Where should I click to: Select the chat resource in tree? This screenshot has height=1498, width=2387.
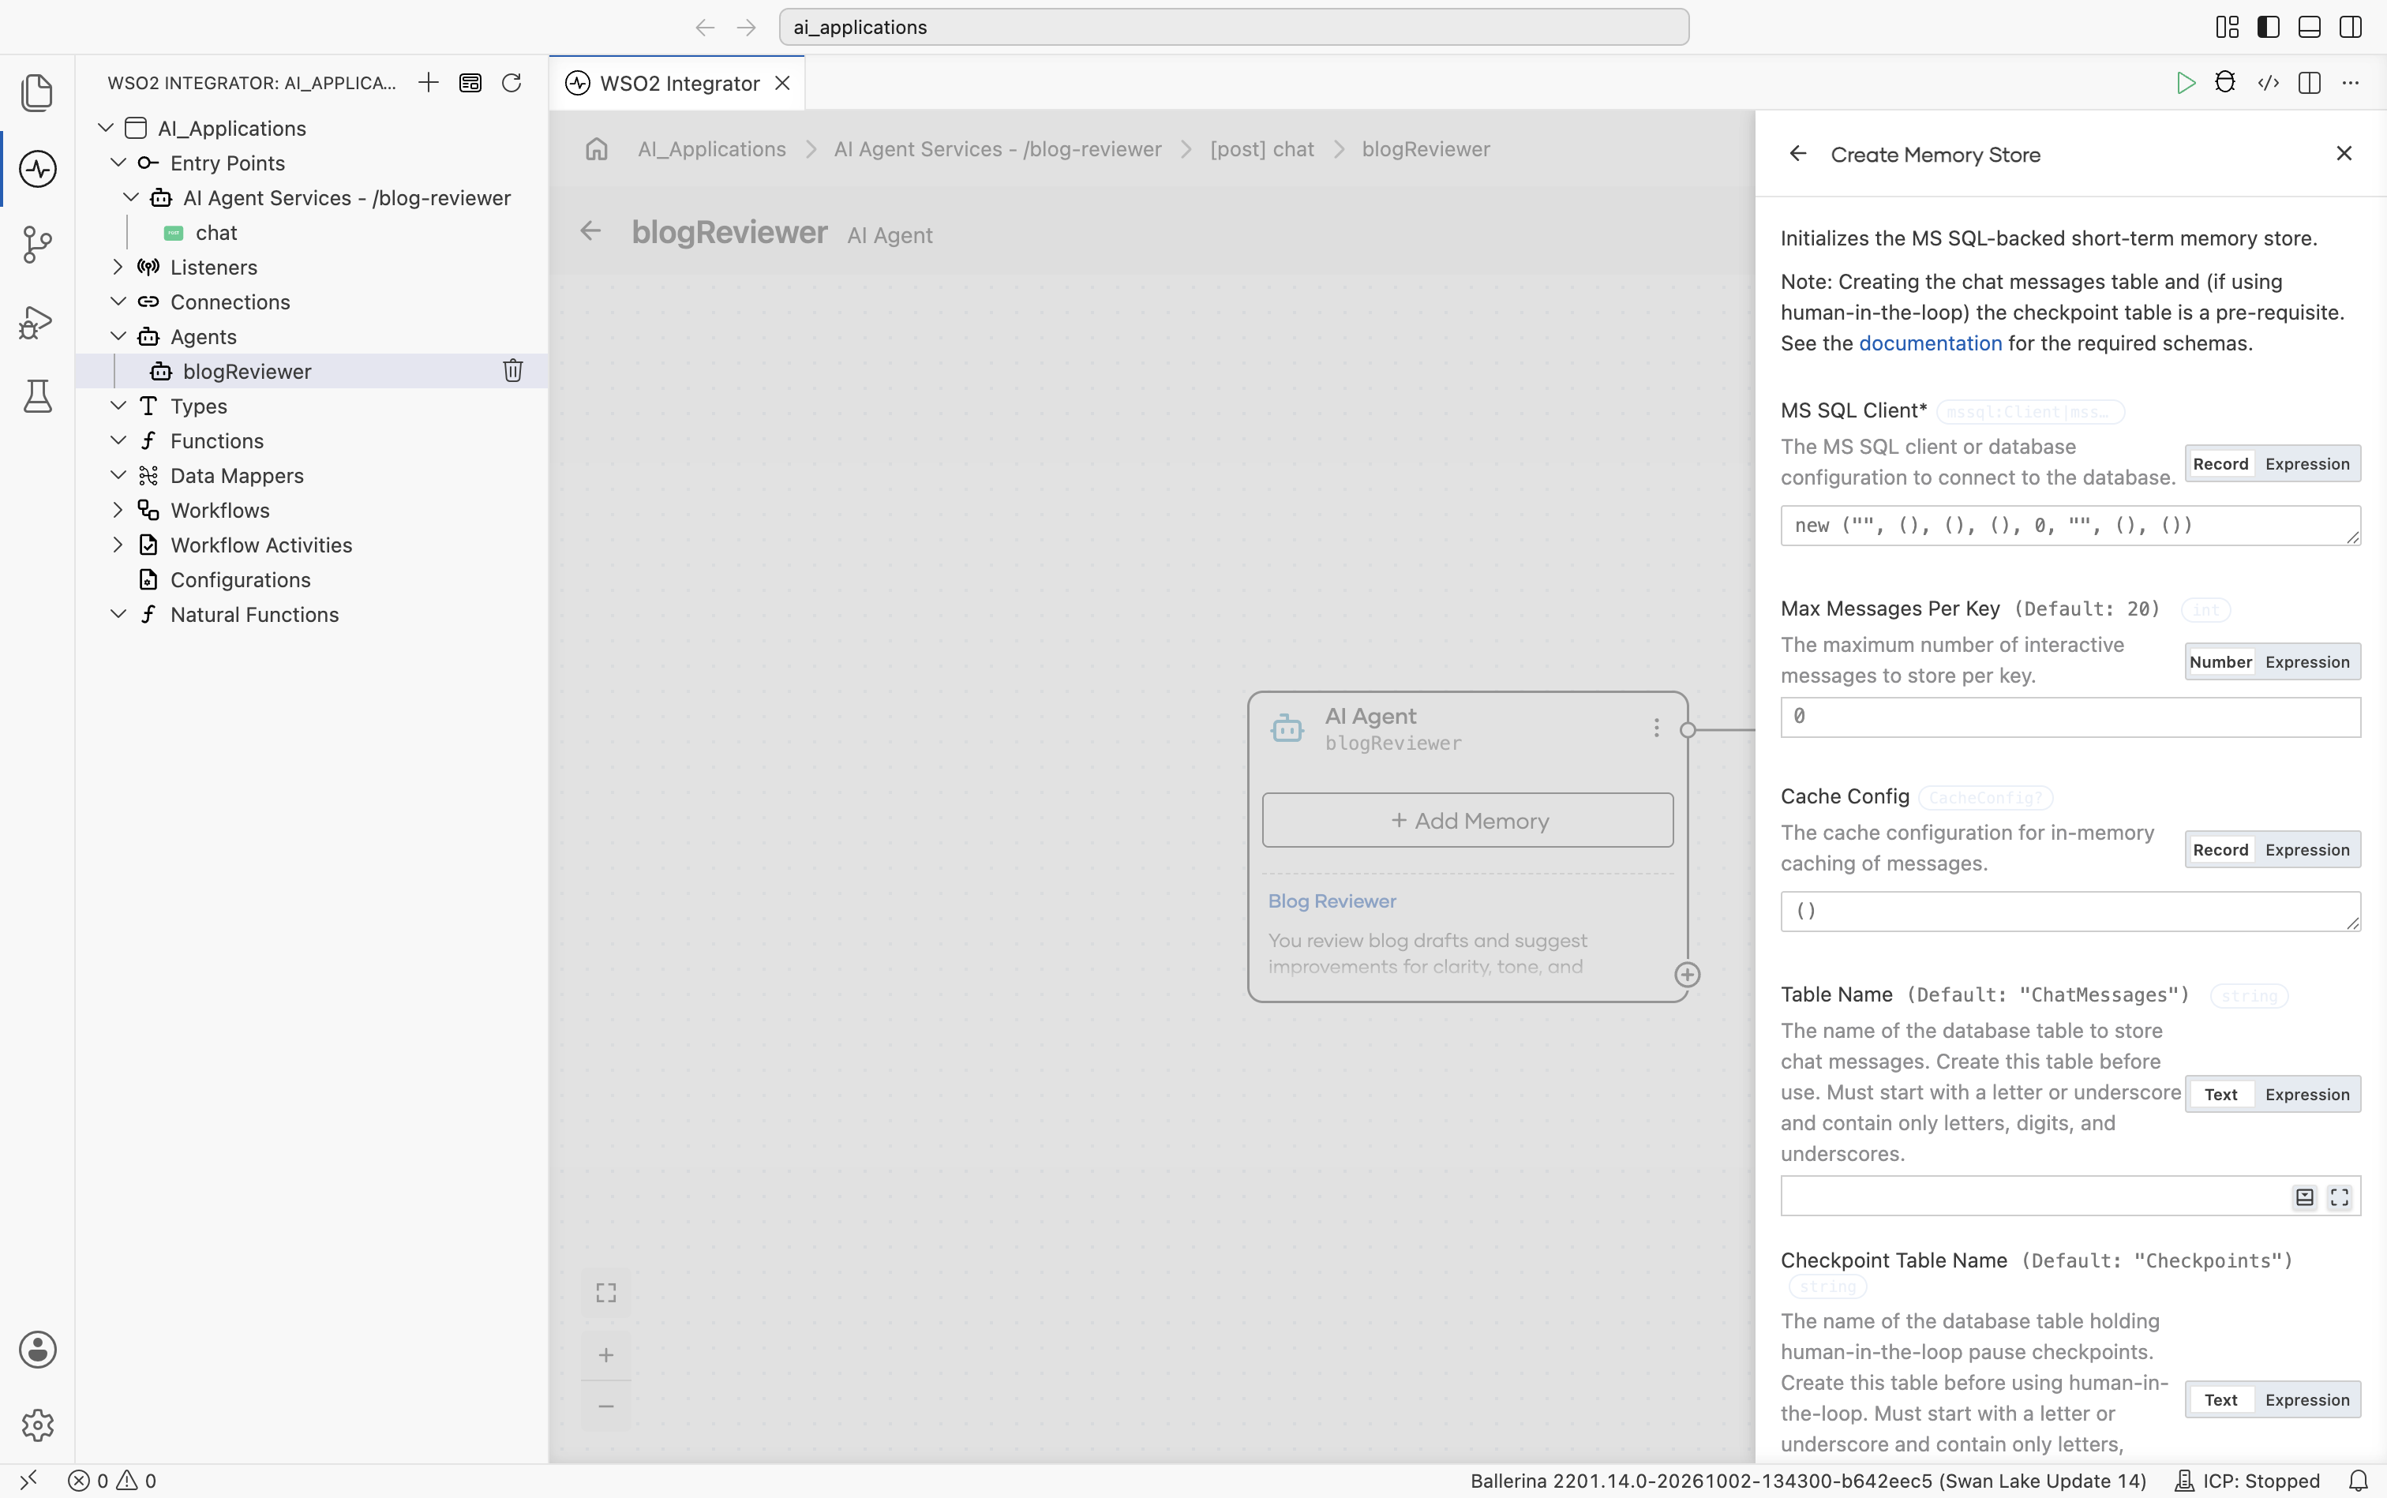(x=216, y=232)
